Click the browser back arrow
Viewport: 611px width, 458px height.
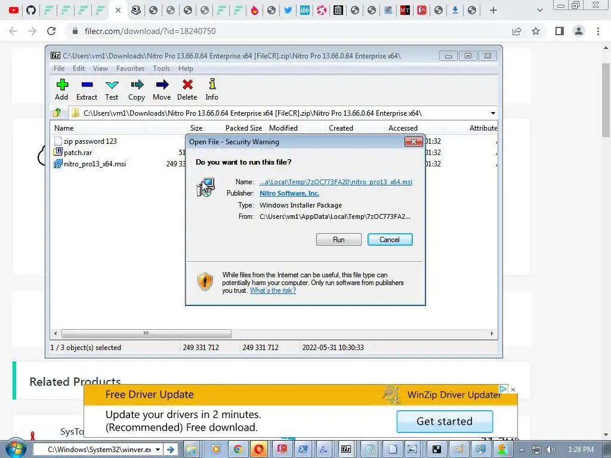[x=13, y=31]
